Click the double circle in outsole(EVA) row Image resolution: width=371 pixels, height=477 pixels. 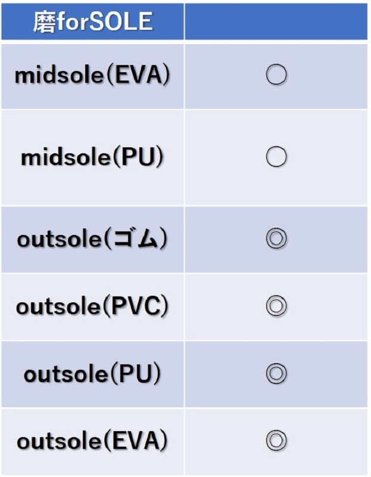pyautogui.click(x=276, y=441)
